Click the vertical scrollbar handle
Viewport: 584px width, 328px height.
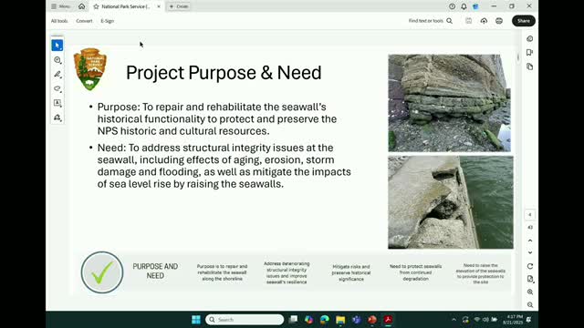518,57
